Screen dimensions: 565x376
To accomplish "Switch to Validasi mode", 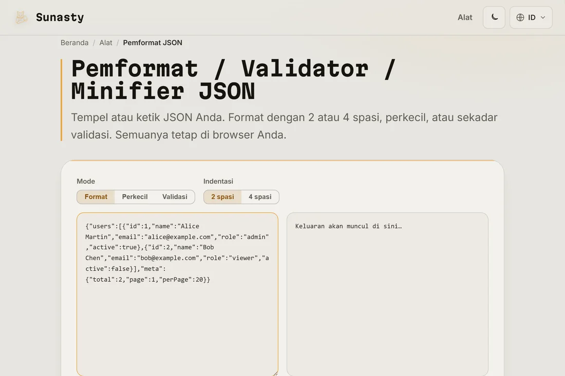I will click(x=175, y=197).
